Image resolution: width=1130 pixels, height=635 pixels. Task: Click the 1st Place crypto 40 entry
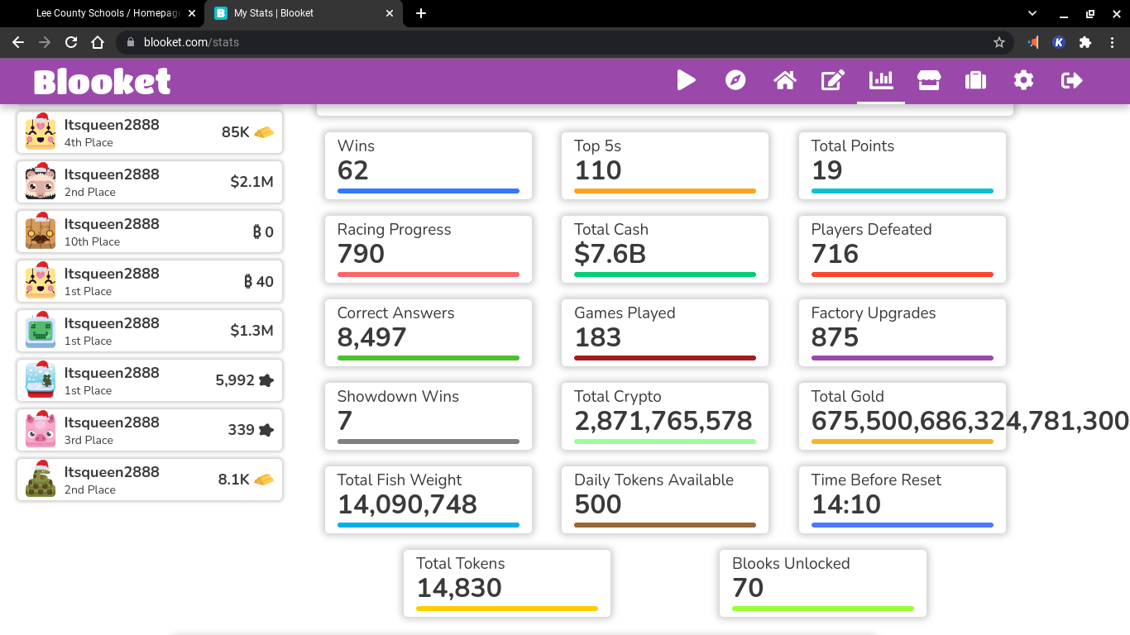tap(150, 281)
